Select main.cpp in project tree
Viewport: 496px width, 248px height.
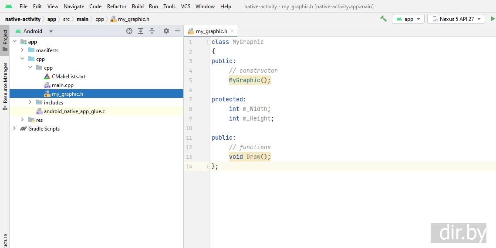63,85
